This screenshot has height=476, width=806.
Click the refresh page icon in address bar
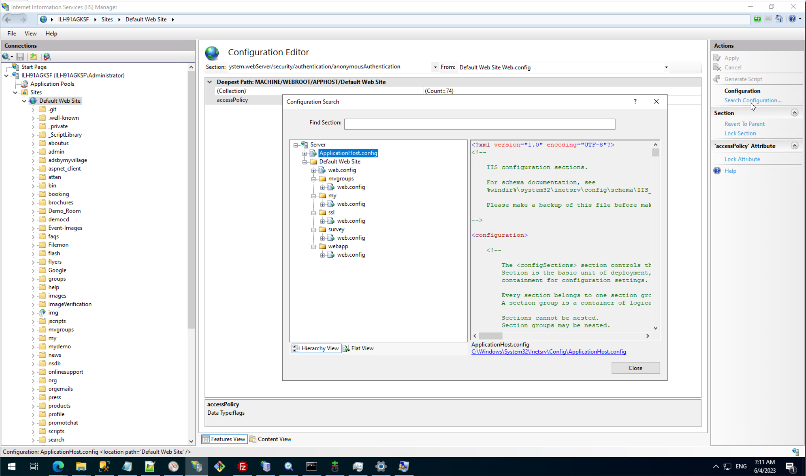(x=757, y=19)
